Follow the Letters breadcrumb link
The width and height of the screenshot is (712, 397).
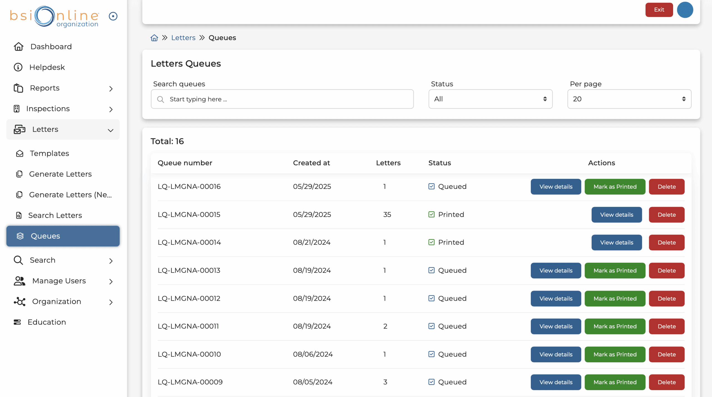(183, 38)
